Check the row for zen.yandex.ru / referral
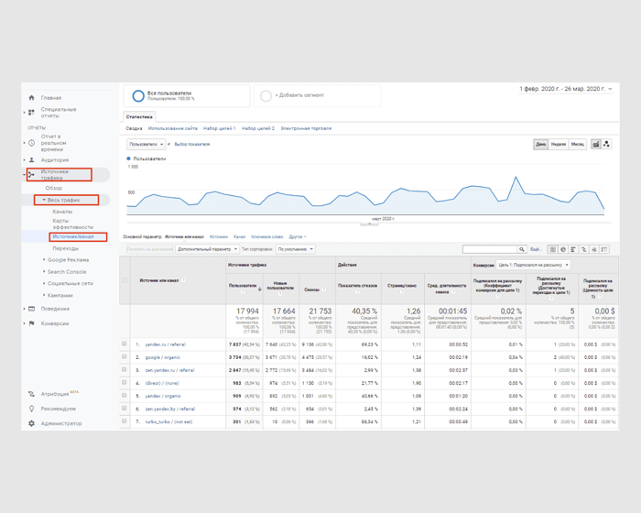641x513 pixels. pos(125,370)
